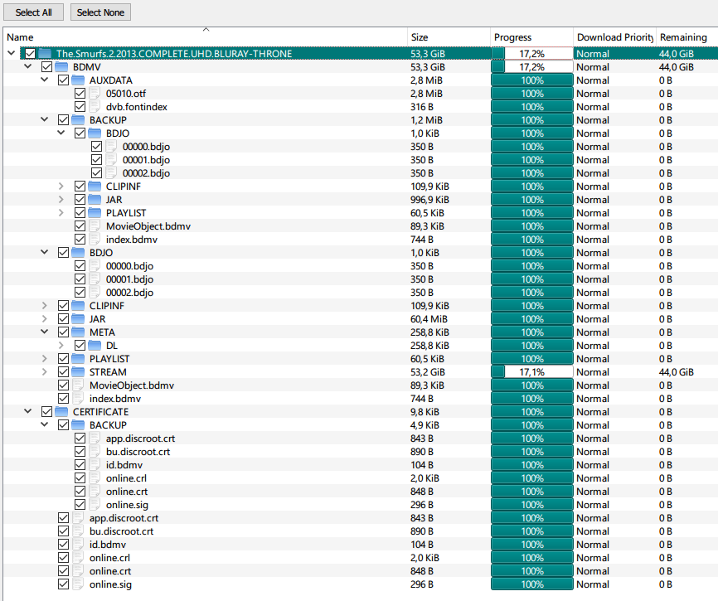The image size is (718, 601).
Task: Sort by Download Priority column header
Action: (x=614, y=37)
